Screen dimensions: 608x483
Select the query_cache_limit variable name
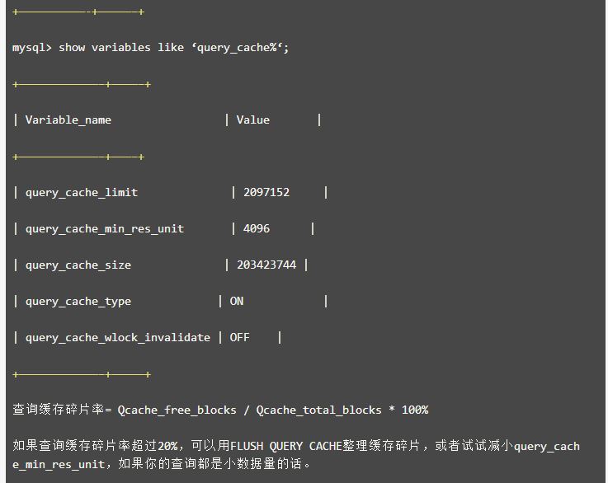tap(81, 193)
